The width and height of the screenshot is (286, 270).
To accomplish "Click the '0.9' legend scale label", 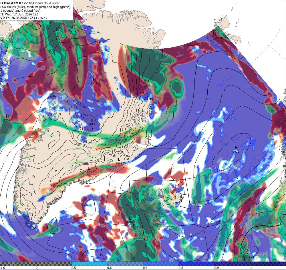I will point(217,268).
